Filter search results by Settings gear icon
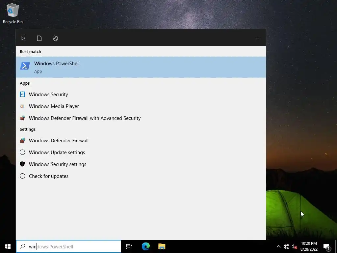The image size is (337, 253). (55, 38)
